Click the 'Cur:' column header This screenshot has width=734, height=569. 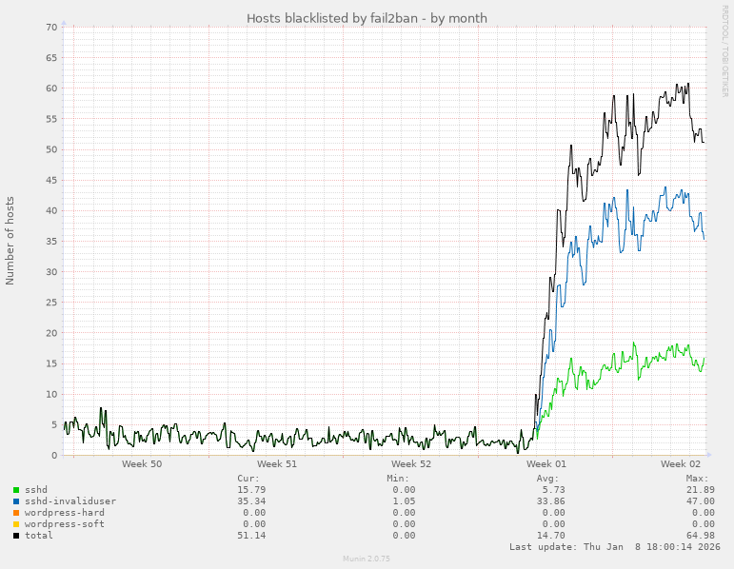click(x=248, y=479)
